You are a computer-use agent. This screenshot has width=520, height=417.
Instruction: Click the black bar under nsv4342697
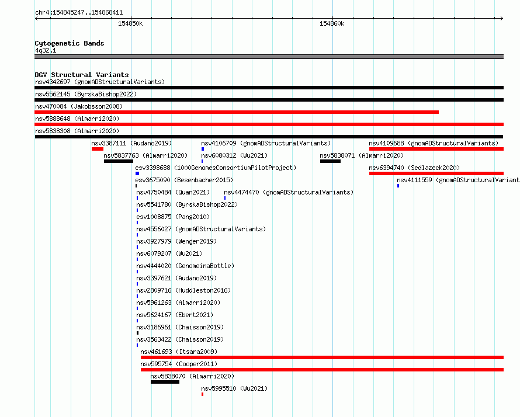pyautogui.click(x=269, y=88)
